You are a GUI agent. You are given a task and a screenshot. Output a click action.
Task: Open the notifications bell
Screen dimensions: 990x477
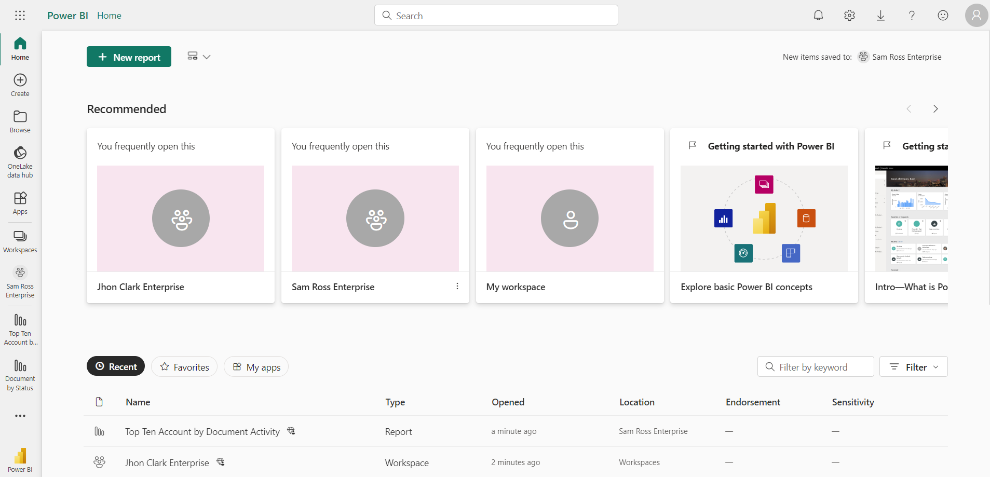coord(818,16)
